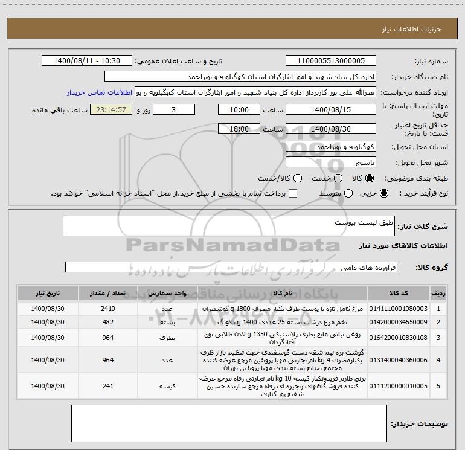Click unit cell بطری
This screenshot has height=450, width=465.
(167, 338)
